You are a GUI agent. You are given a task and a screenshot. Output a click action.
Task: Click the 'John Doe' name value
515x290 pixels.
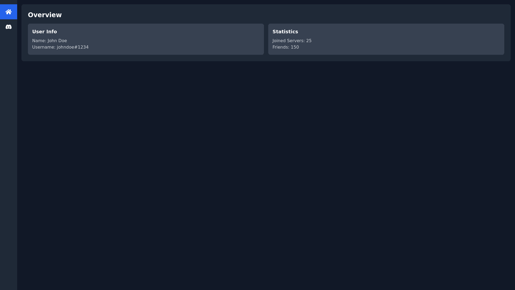57,41
